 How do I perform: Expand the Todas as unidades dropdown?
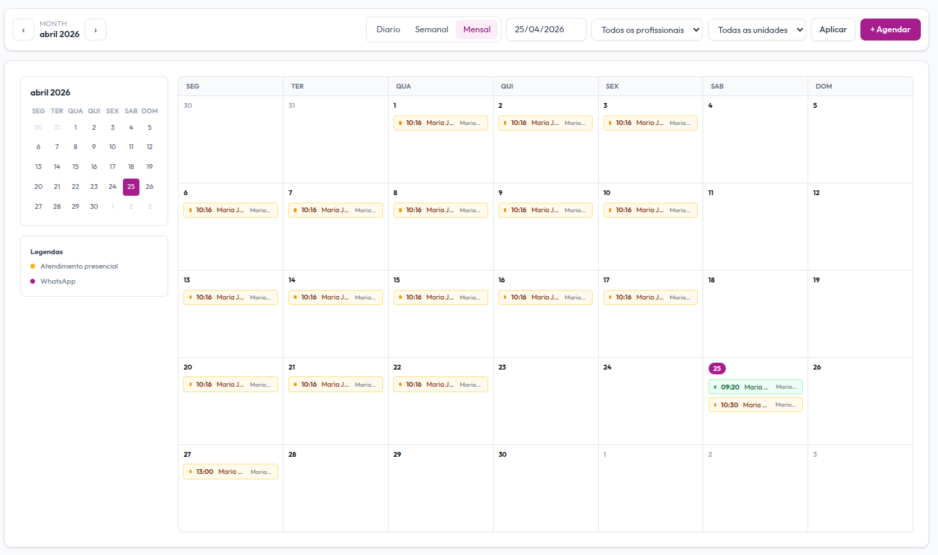757,30
